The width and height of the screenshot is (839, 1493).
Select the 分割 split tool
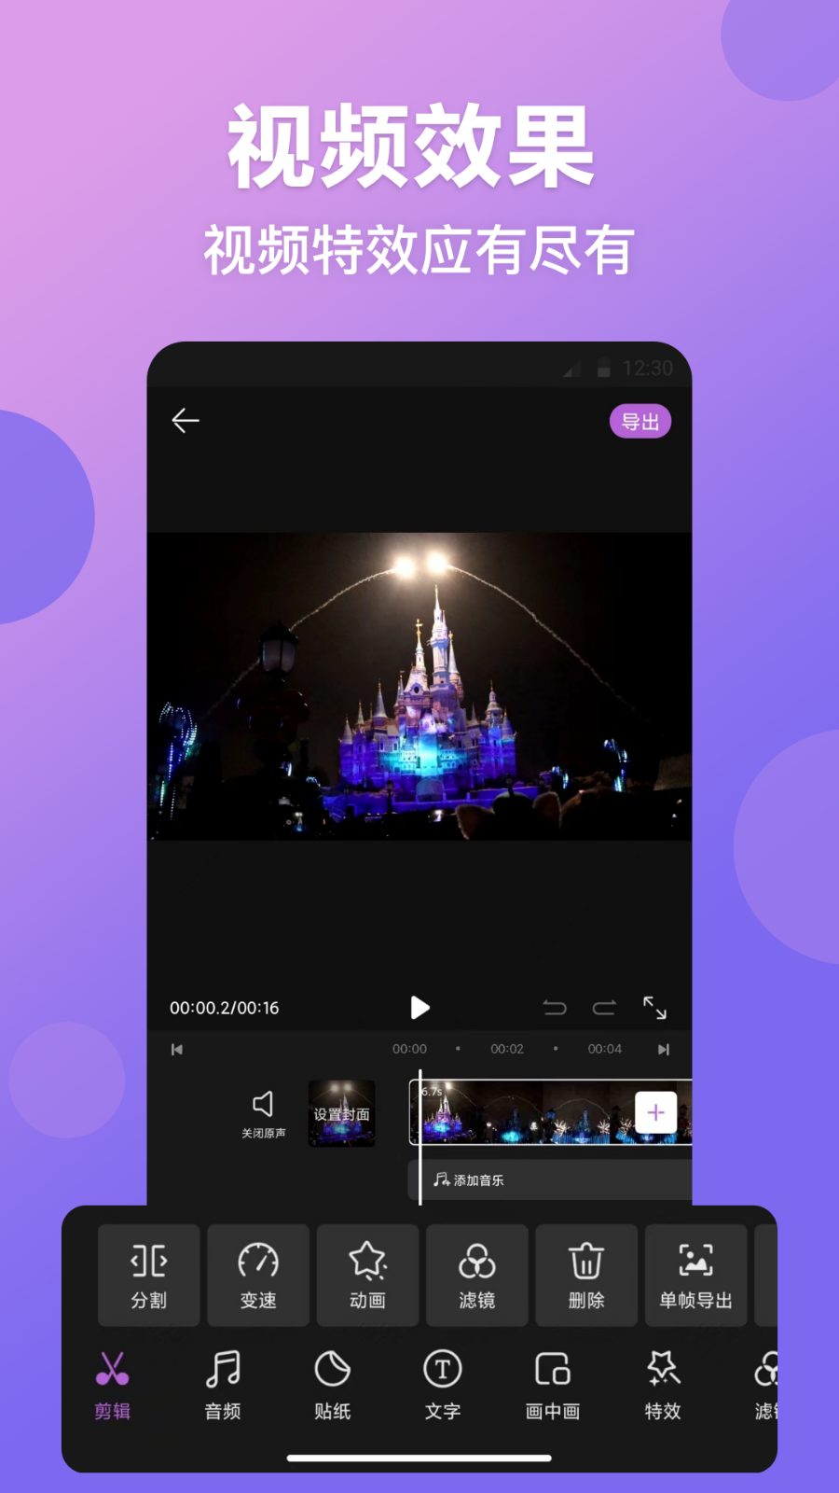coord(149,1276)
